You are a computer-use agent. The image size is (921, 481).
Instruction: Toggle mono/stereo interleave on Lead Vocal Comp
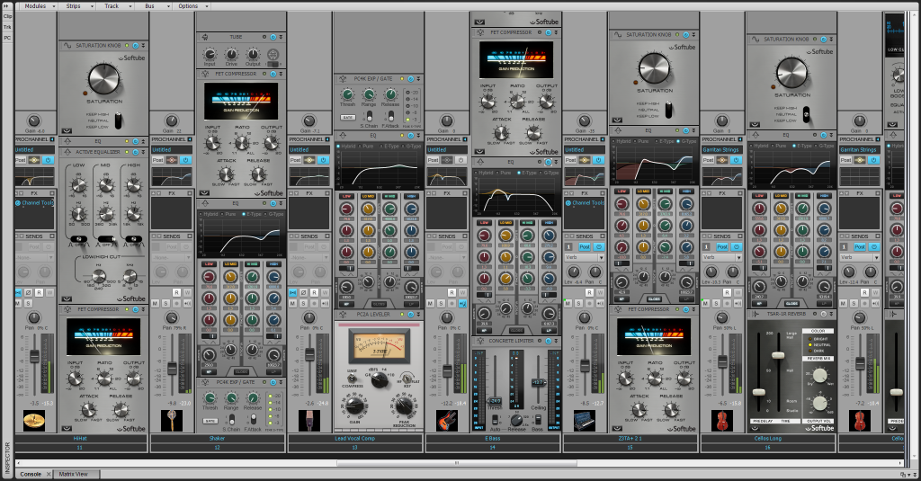[x=293, y=292]
